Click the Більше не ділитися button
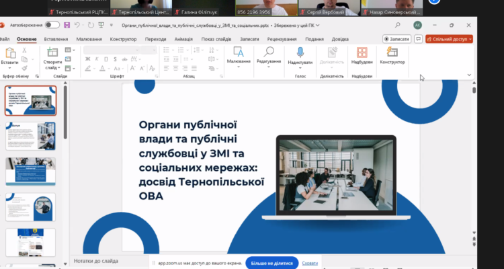The width and height of the screenshot is (504, 269). point(272,263)
